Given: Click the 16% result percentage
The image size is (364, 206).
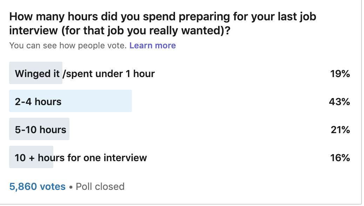Looking at the screenshot, I should coord(340,158).
